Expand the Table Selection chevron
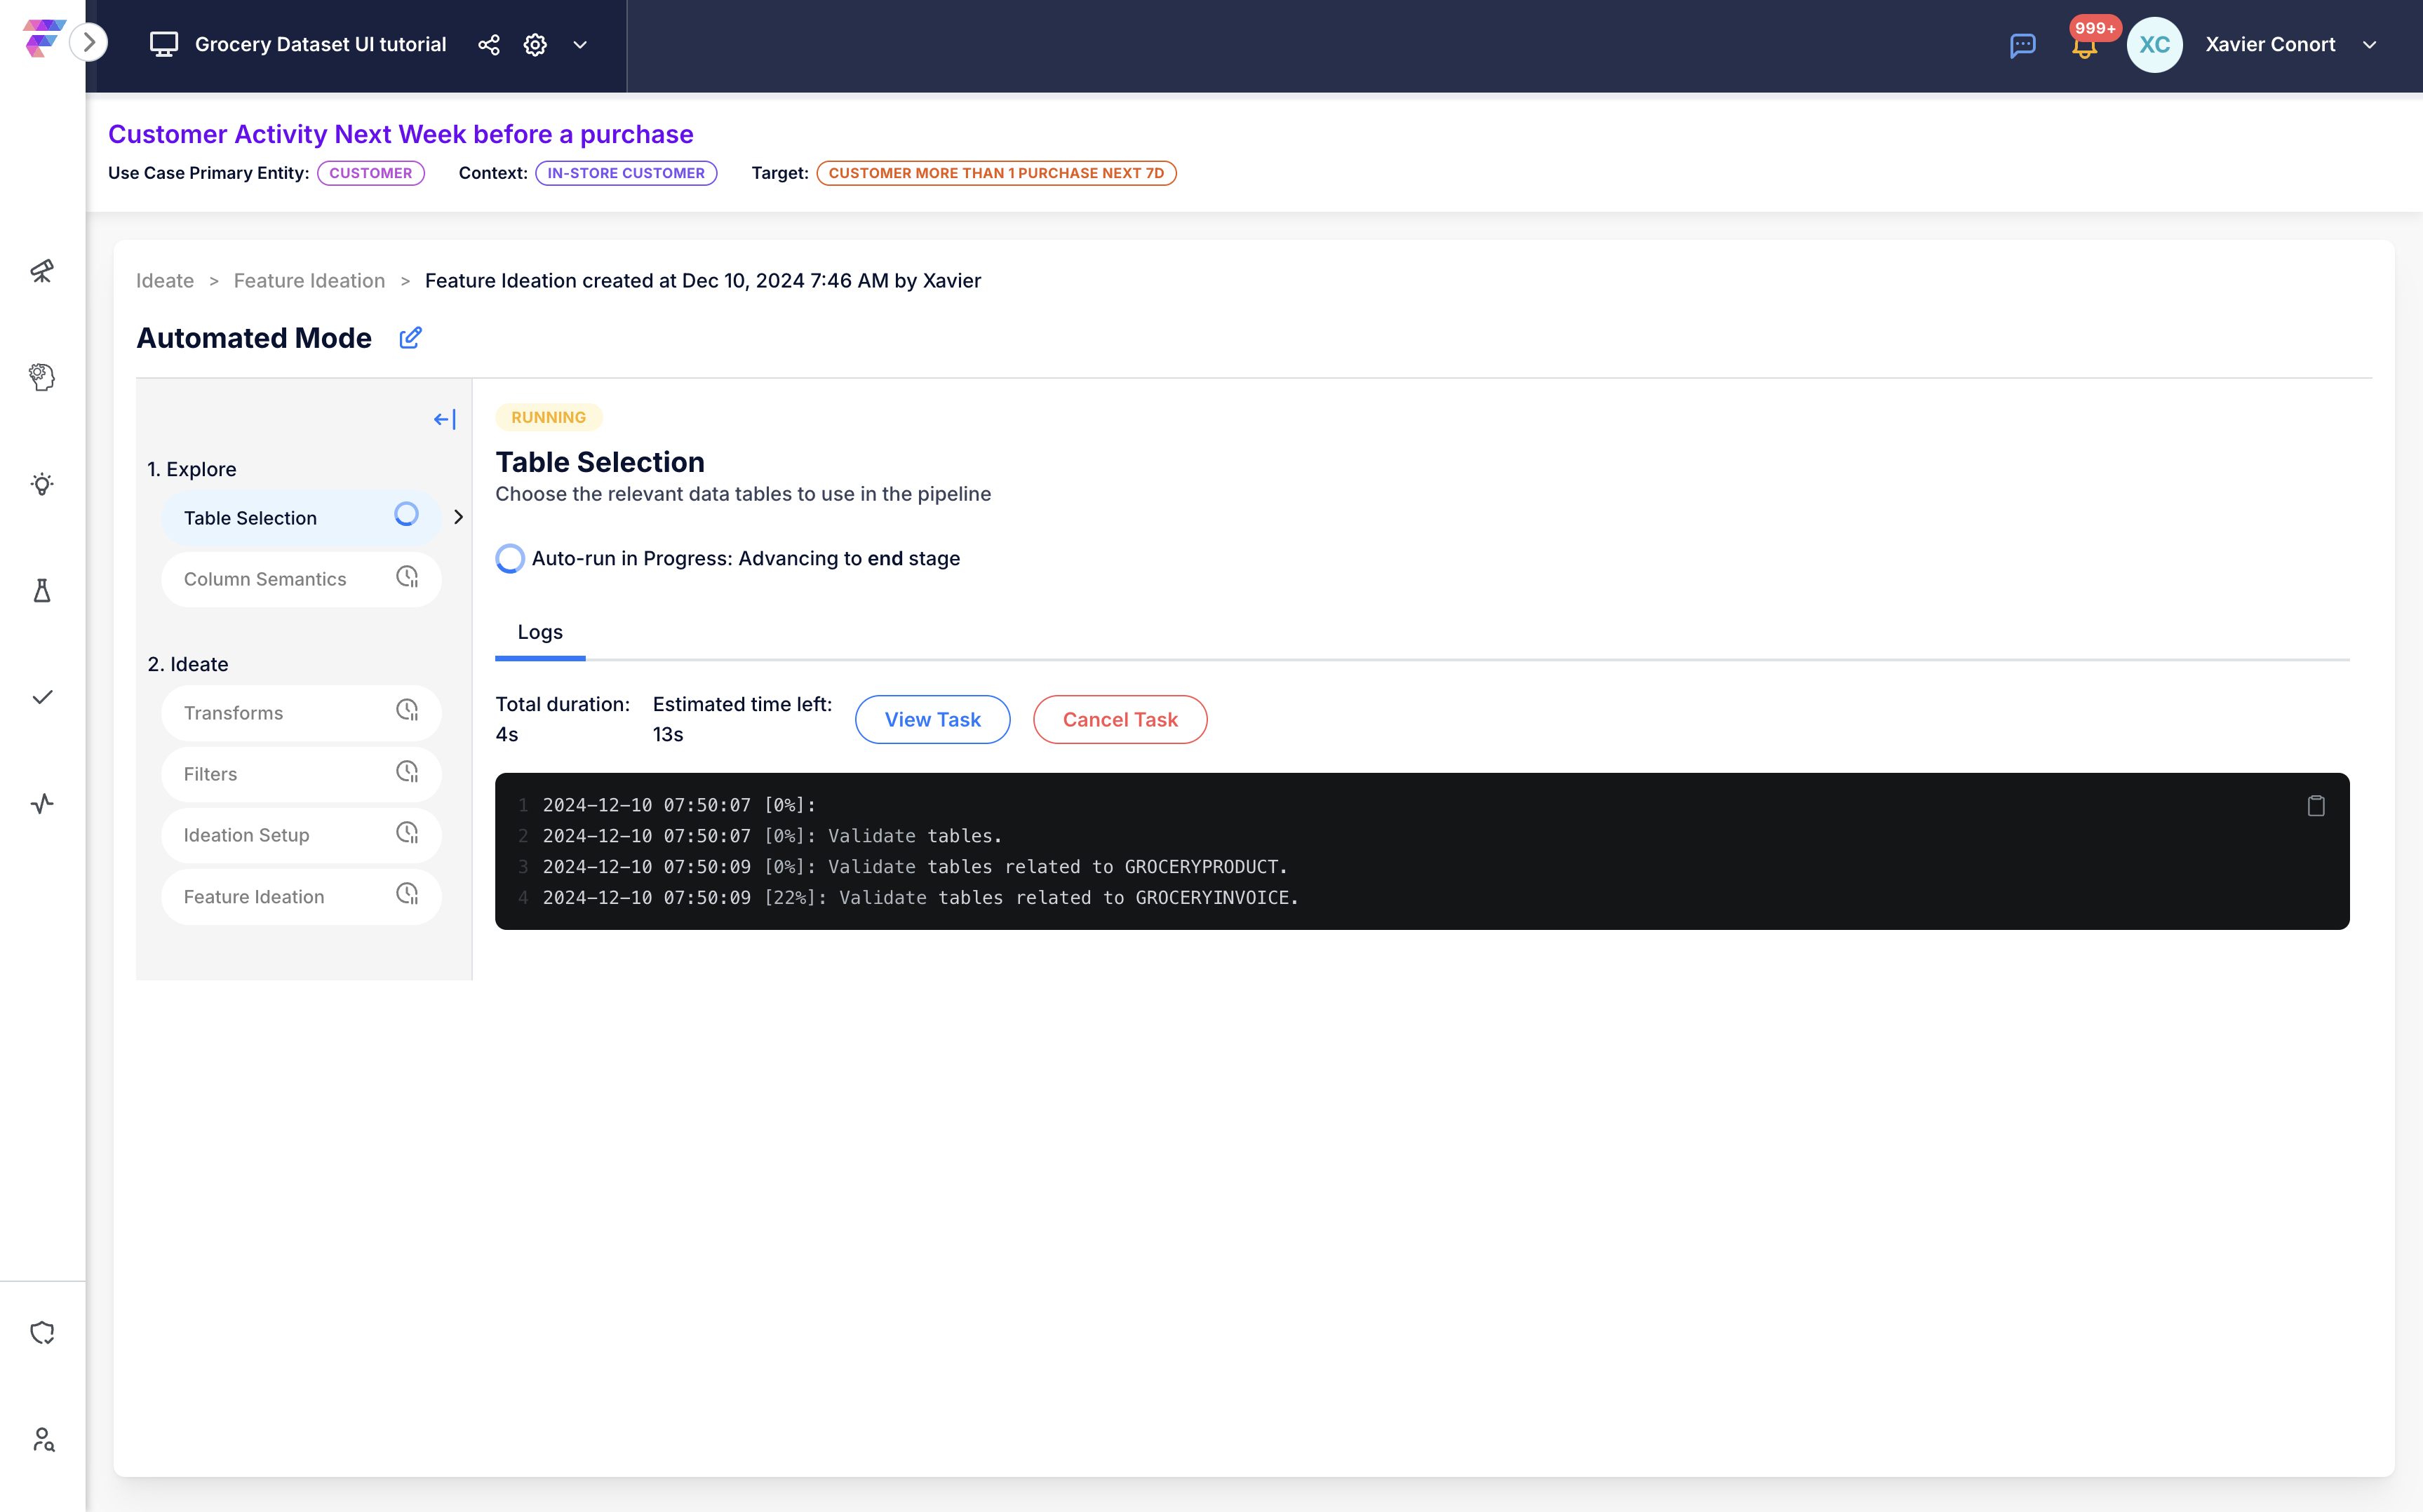This screenshot has width=2423, height=1512. point(459,517)
